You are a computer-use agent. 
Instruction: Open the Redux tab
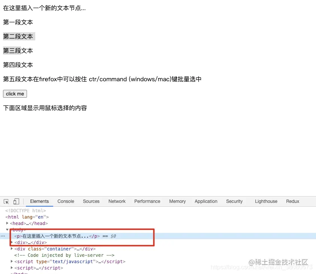tap(292, 201)
